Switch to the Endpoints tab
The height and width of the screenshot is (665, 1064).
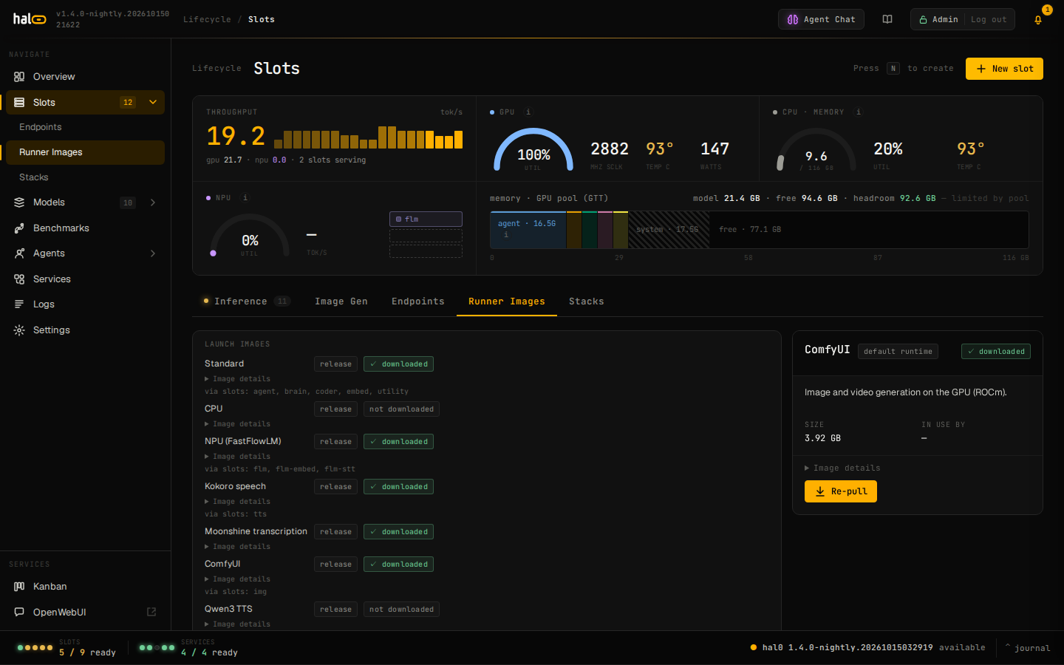[418, 301]
